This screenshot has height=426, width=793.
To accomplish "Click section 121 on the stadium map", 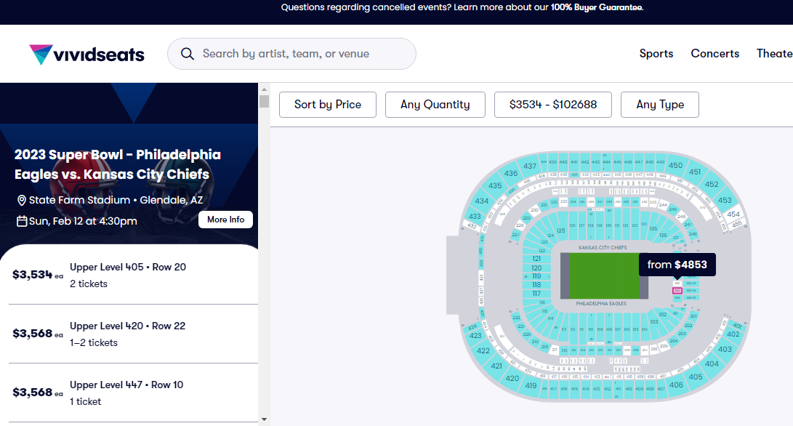I will coord(536,259).
